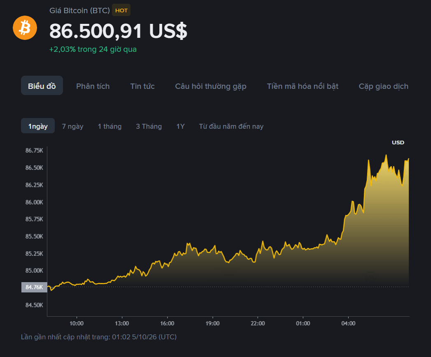Click the +2,03% trong 24 giờ qua text
The height and width of the screenshot is (357, 431).
point(93,49)
